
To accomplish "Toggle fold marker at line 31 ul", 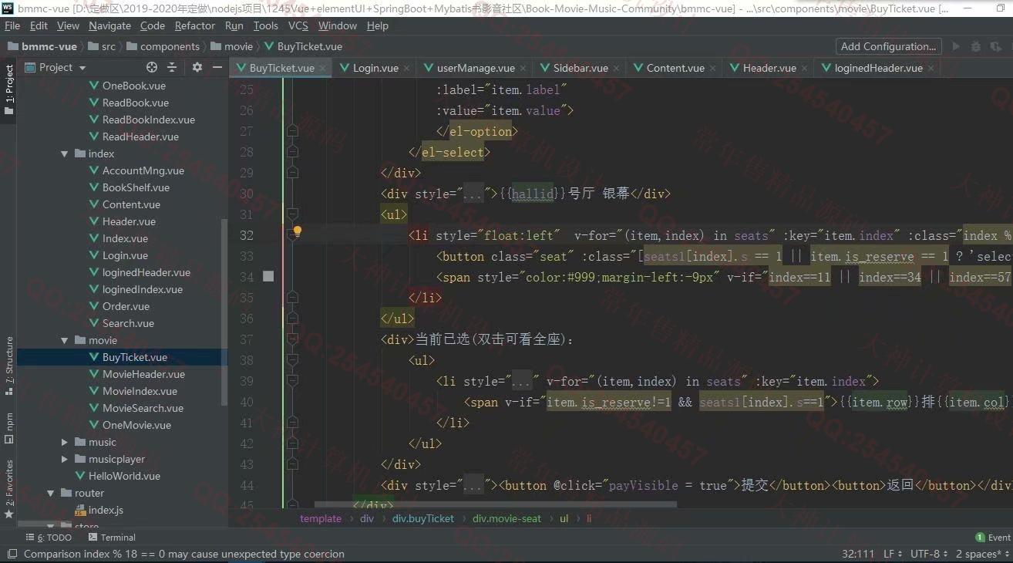I will click(x=292, y=214).
